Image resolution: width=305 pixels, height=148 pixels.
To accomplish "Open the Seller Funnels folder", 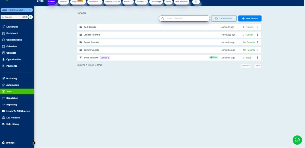I will tap(91, 50).
